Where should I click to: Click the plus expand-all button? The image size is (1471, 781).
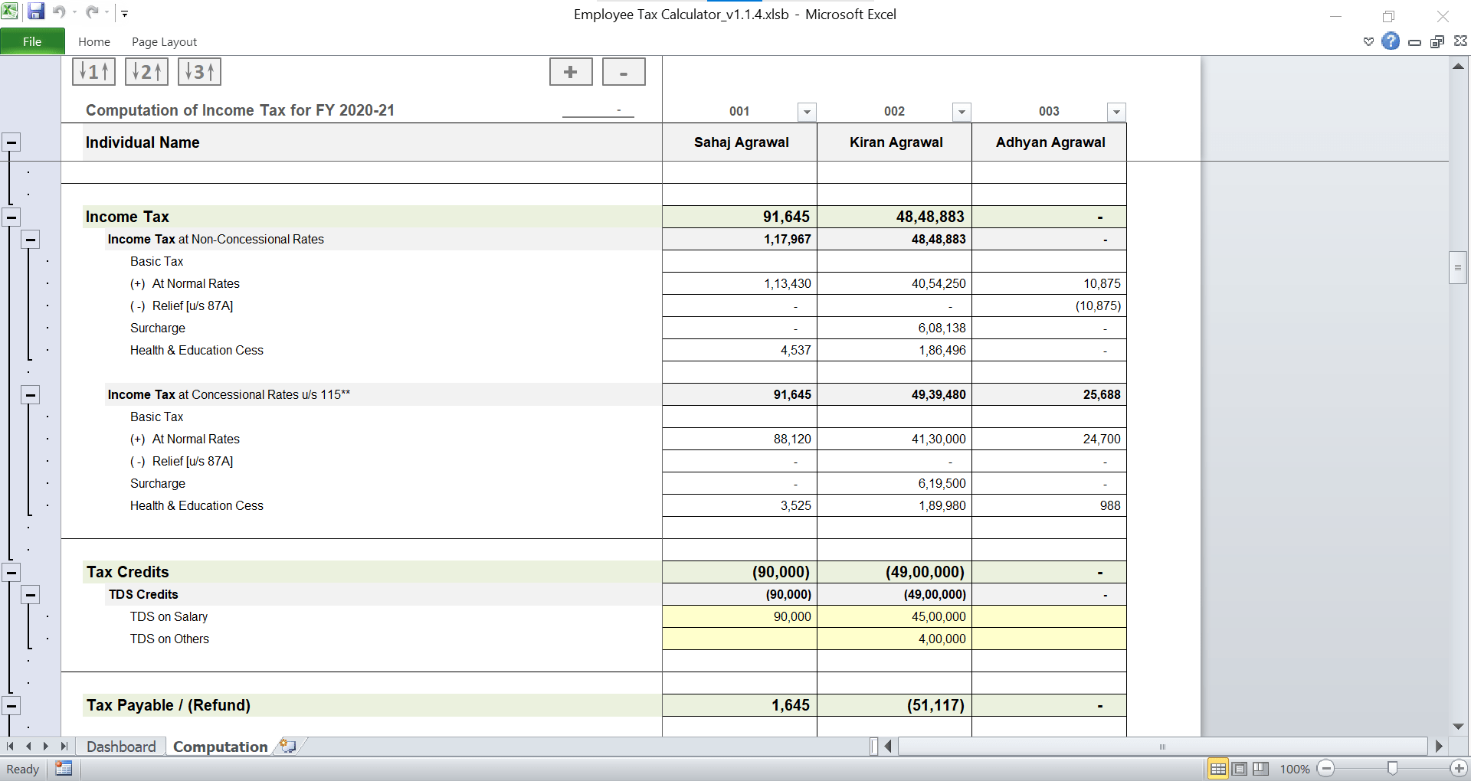tap(571, 72)
